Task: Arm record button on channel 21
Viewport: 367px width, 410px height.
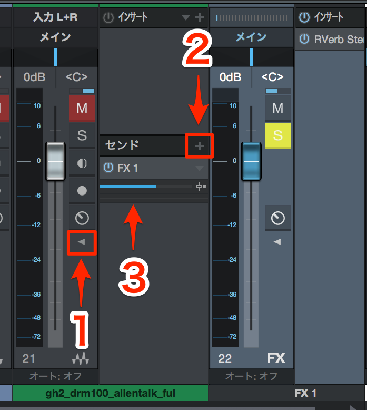Action: (82, 191)
